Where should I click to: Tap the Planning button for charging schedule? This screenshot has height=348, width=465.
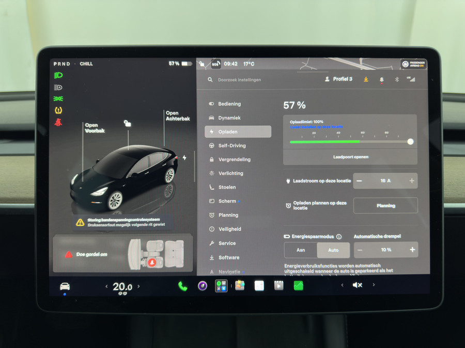tap(385, 205)
